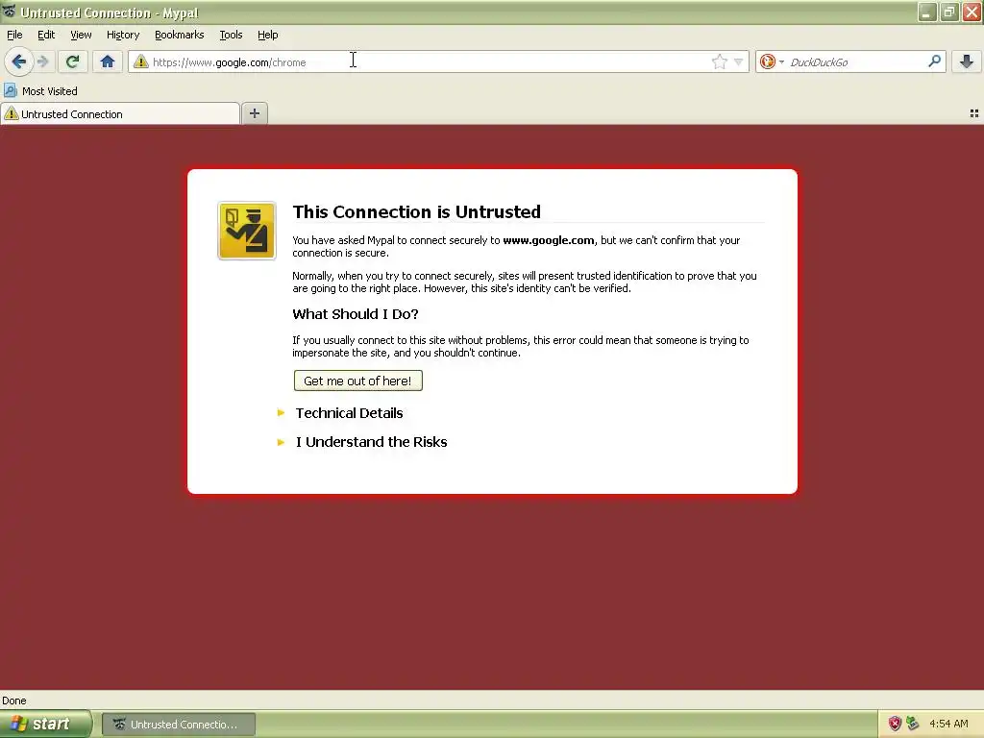984x738 pixels.
Task: Open the Bookmarks menu
Action: coord(180,35)
